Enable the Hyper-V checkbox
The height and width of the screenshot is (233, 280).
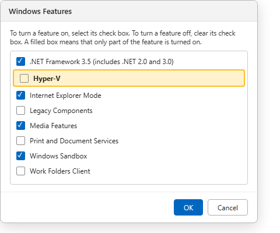click(x=24, y=79)
